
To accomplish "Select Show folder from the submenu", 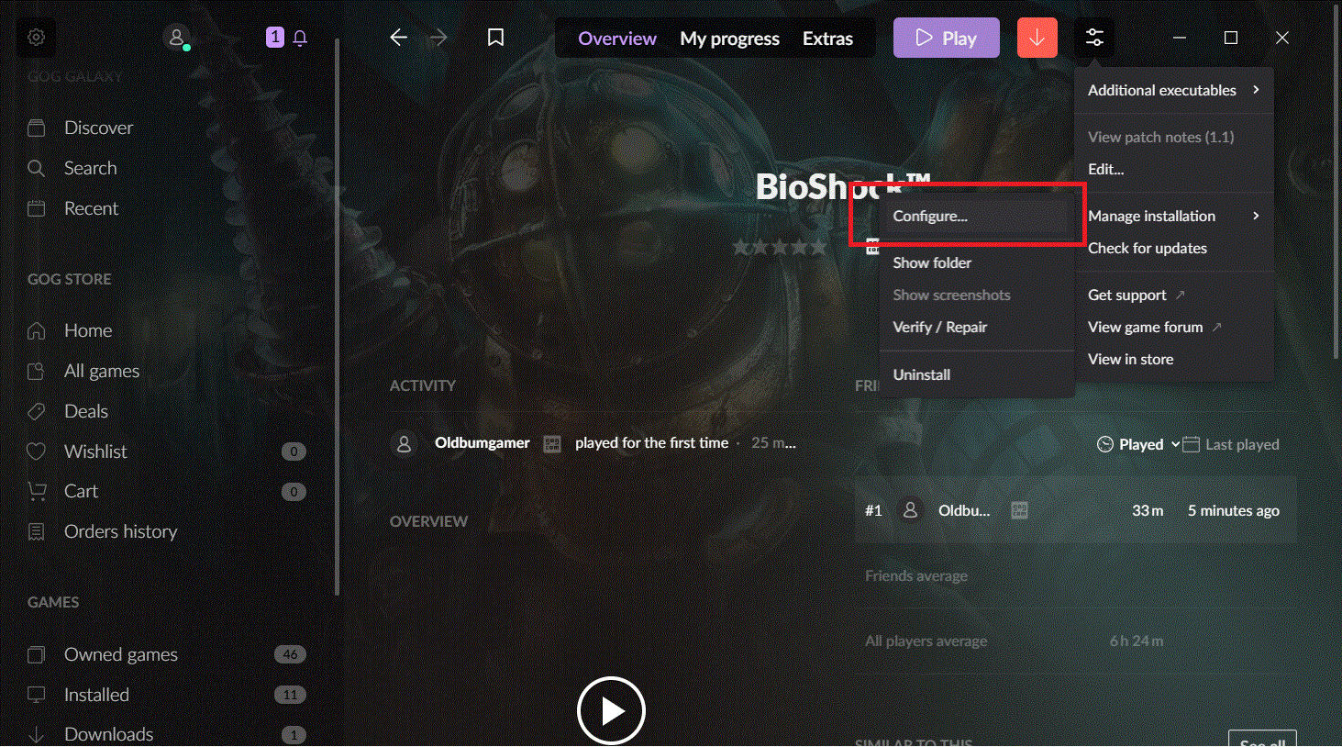I will point(976,262).
